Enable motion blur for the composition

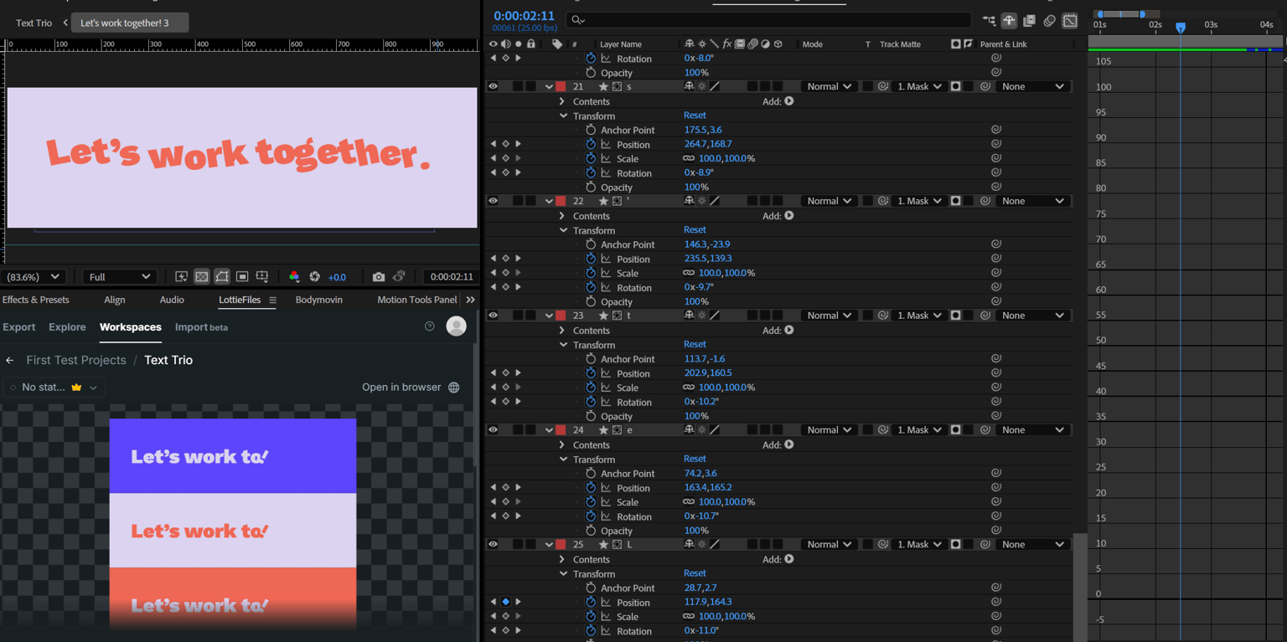pyautogui.click(x=1049, y=21)
